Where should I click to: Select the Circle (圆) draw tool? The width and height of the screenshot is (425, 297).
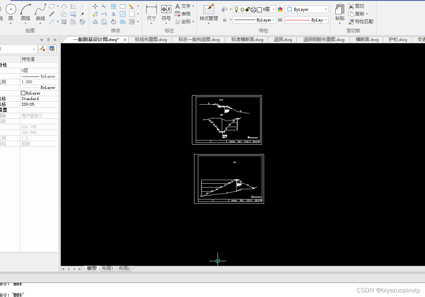pyautogui.click(x=11, y=13)
